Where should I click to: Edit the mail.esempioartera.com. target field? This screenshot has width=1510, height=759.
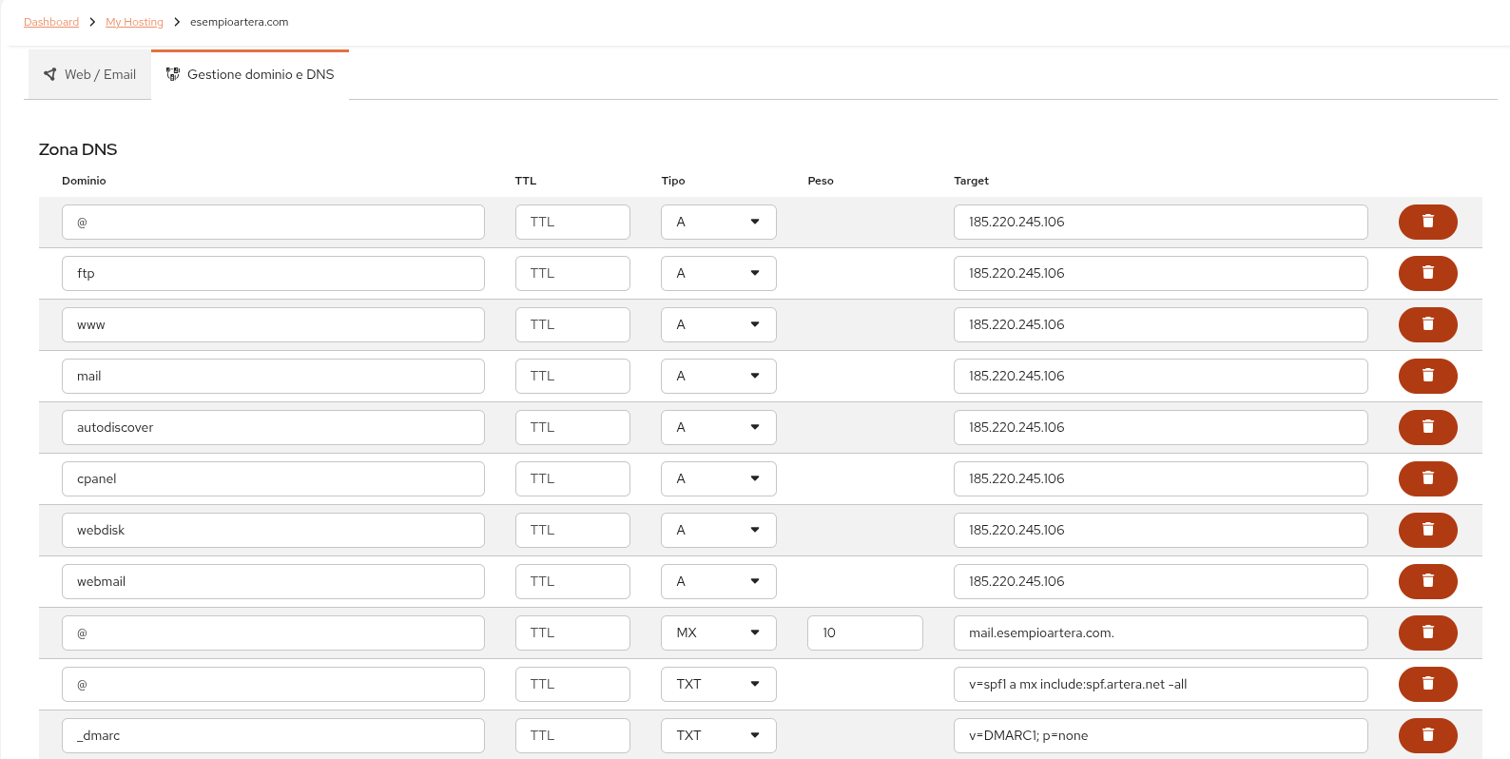tap(1160, 632)
